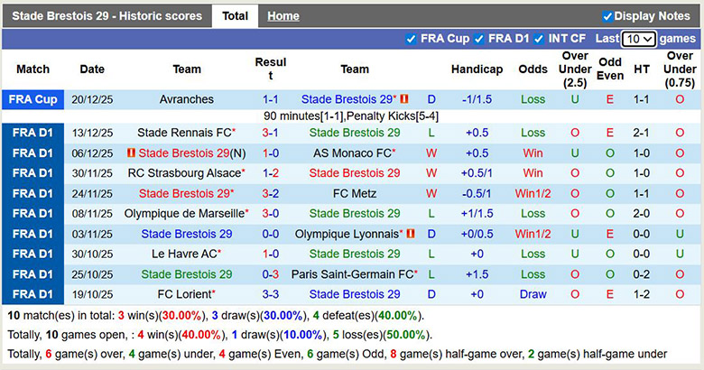Click red card icon next to Olympique Lyonnais
The image size is (704, 370).
(410, 235)
